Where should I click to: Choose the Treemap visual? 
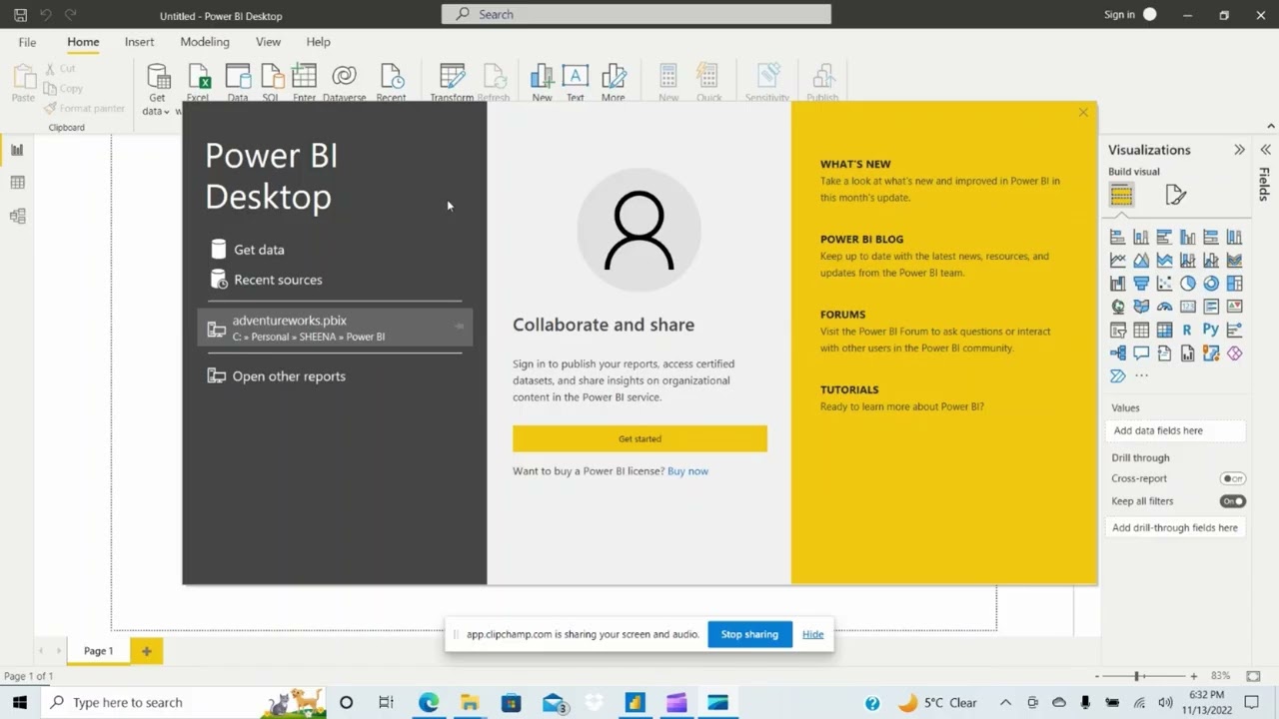tap(1234, 284)
